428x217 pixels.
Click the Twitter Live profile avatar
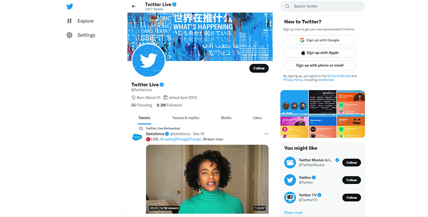point(148,60)
